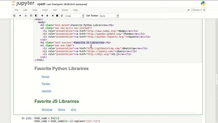This screenshot has height=123, width=218.
Task: Click the Favorite Python Librarires rendered heading
Action: (61, 68)
